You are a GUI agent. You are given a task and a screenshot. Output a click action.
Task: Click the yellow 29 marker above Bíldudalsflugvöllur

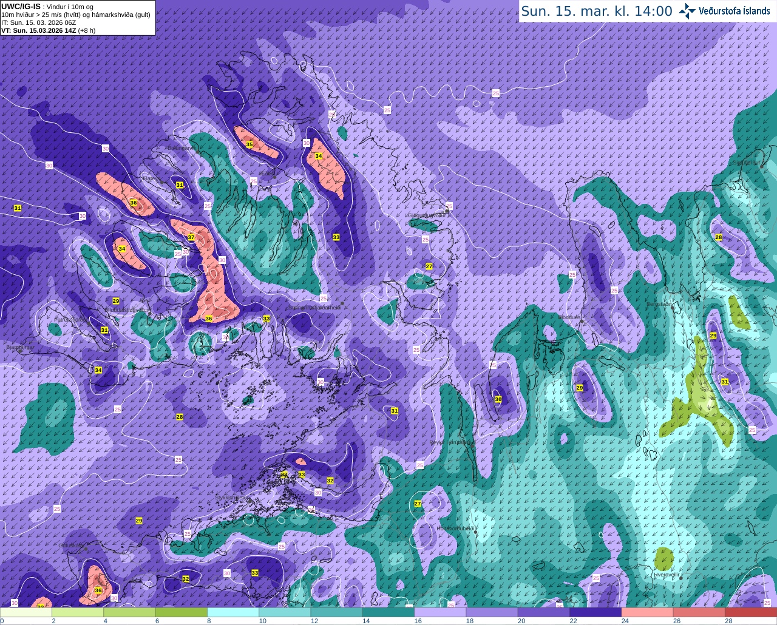(116, 301)
